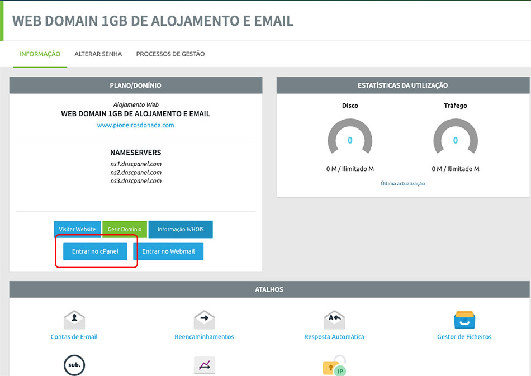The height and width of the screenshot is (376, 531).
Task: Click the Gestor de Ficheiros text link
Action: click(x=464, y=337)
